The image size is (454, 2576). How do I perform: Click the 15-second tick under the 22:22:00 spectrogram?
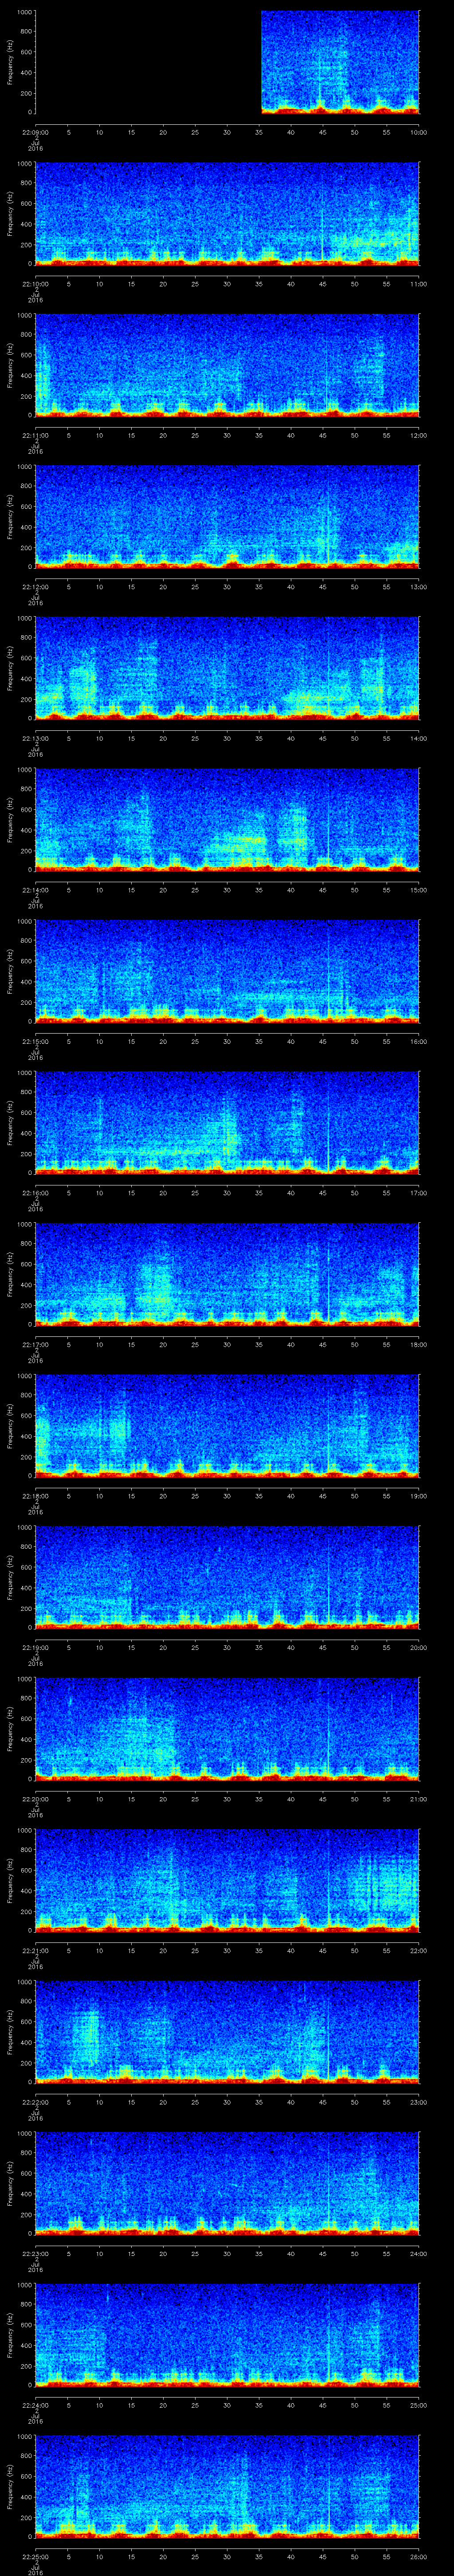131,2101
